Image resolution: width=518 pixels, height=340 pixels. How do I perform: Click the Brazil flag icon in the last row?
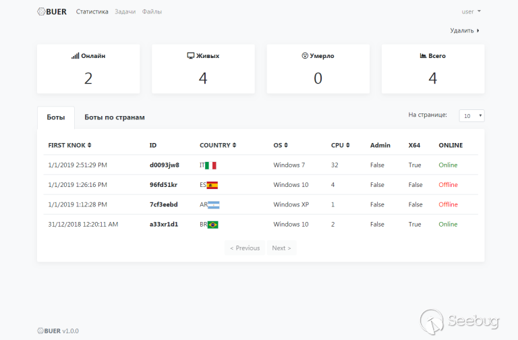(212, 225)
